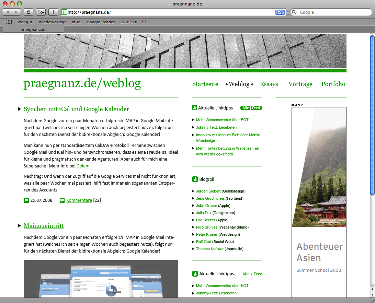The height and width of the screenshot is (303, 375).
Task: Click the Web Clip scissors icon
Action: coord(41,12)
